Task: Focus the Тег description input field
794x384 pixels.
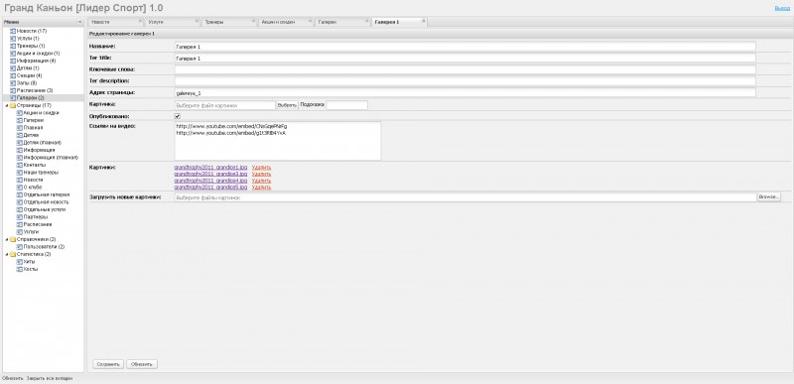Action: 464,81
